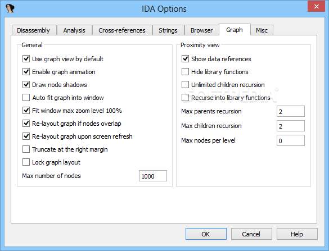Select the Cross-references tab

(x=122, y=30)
